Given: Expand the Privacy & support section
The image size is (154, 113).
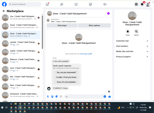Looking at the screenshot, I should coord(132,57).
